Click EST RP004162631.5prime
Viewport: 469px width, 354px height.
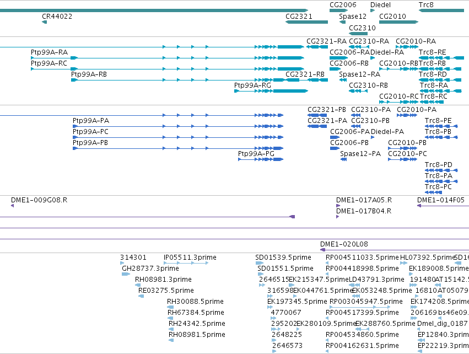362,346
